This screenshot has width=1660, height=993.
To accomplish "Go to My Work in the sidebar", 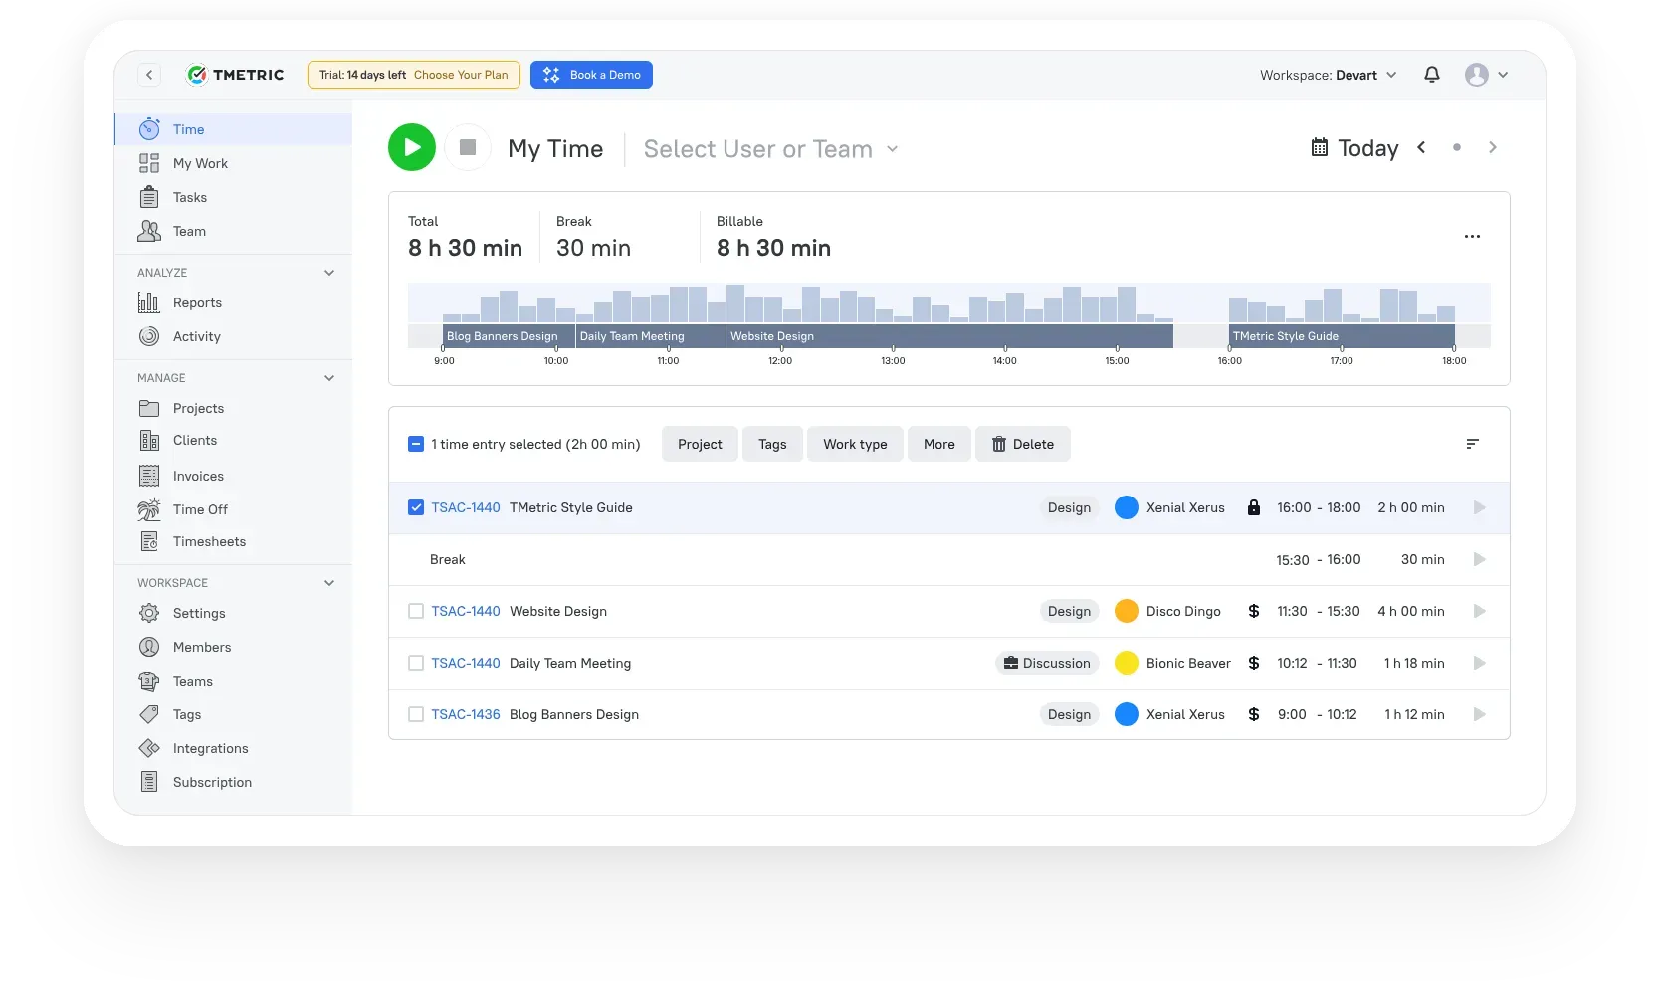I will [x=200, y=163].
